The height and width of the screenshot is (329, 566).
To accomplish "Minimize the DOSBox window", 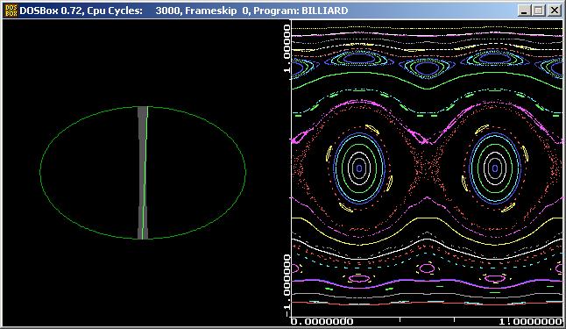I will coord(523,11).
